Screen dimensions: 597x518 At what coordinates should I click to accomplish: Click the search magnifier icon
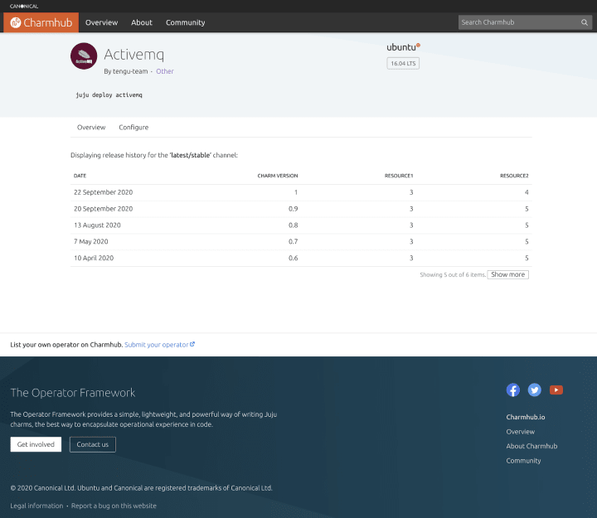[x=584, y=22]
